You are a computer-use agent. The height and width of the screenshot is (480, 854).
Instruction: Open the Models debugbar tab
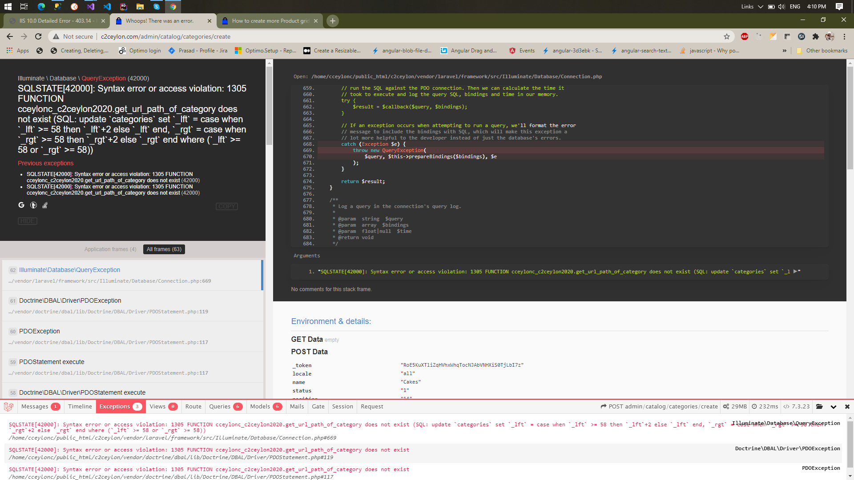(266, 407)
